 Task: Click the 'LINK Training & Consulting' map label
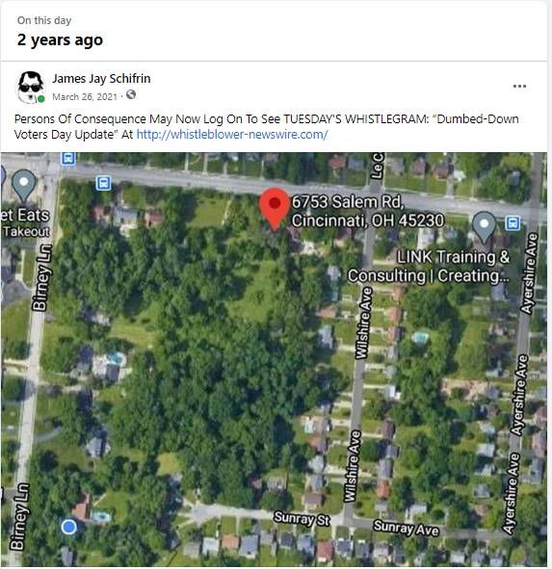429,267
